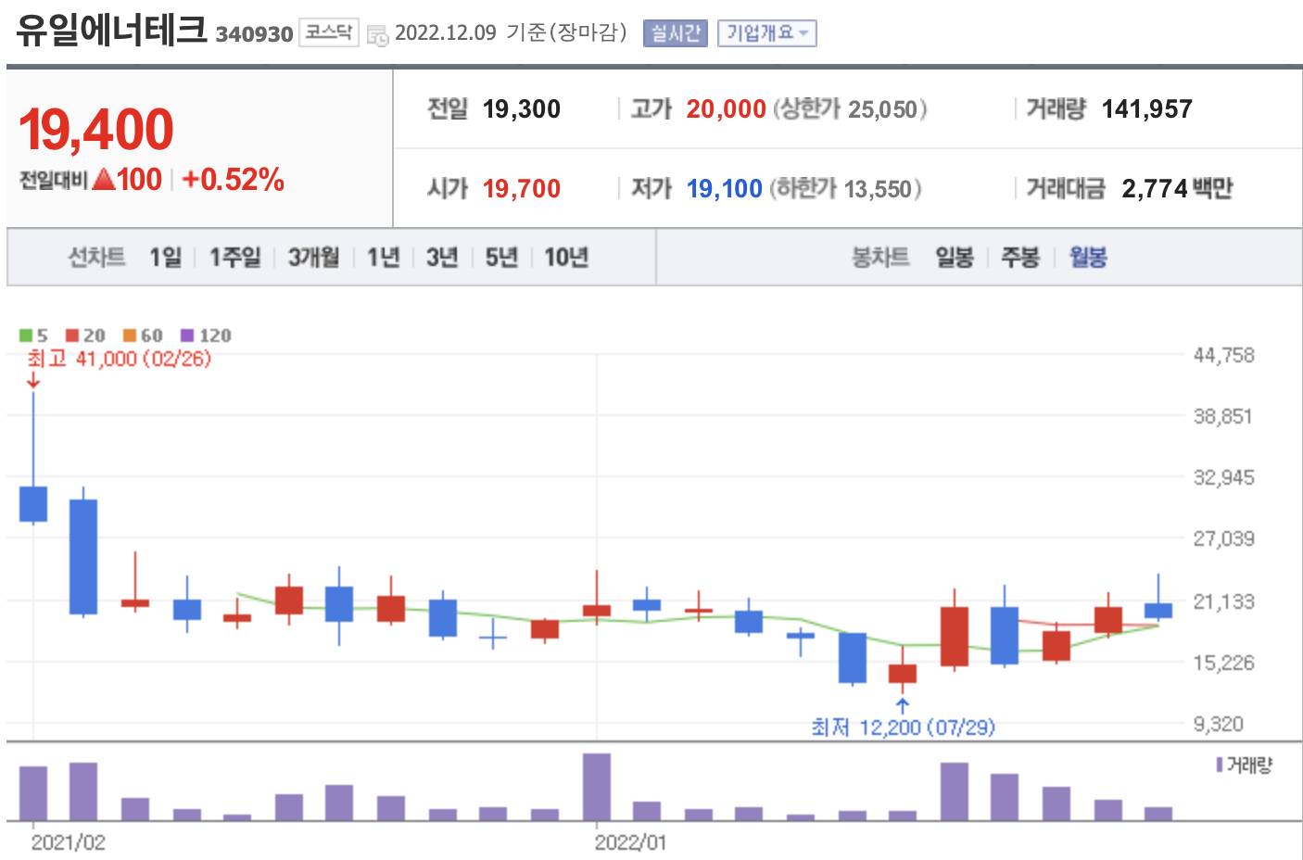Click the 하한가 13,550 text
1303x860 pixels.
tap(845, 189)
